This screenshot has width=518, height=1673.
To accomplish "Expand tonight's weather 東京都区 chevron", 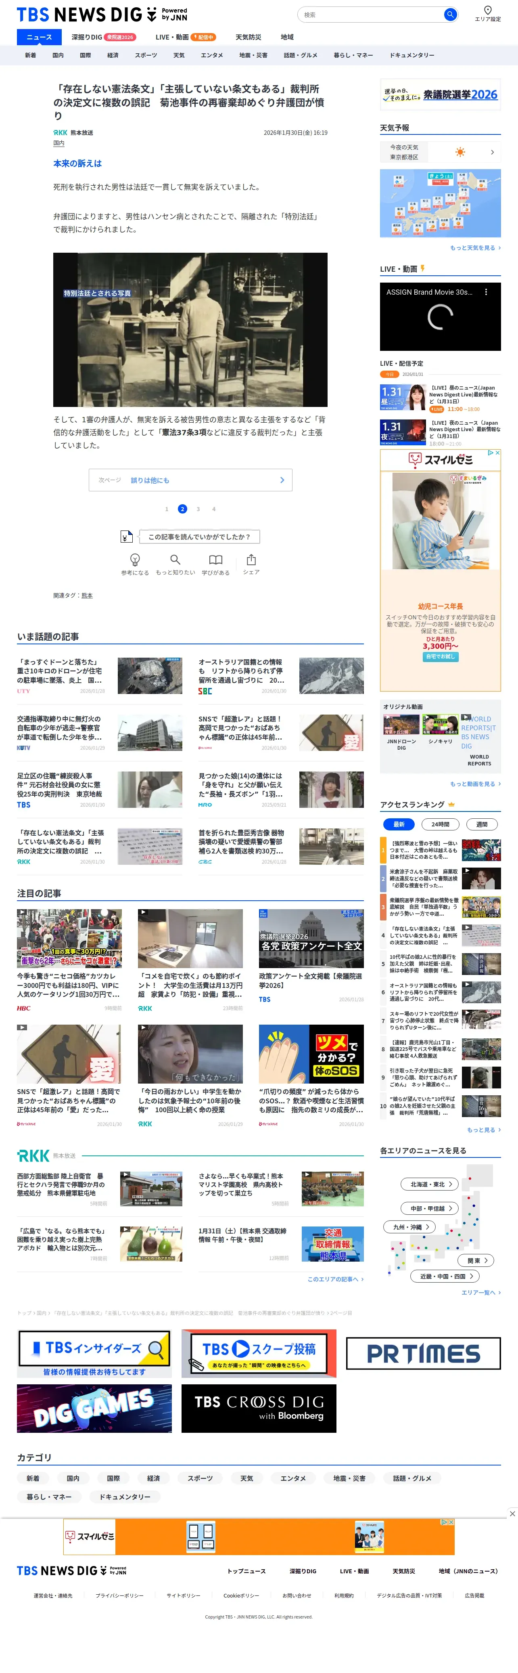I will (492, 152).
